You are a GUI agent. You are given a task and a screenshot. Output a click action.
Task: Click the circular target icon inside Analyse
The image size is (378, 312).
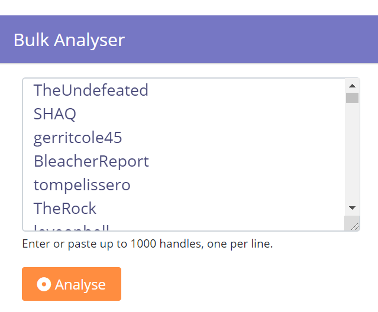click(44, 284)
